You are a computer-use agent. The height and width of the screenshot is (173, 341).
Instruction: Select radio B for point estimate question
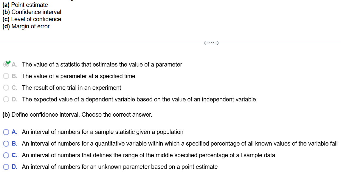coord(6,76)
